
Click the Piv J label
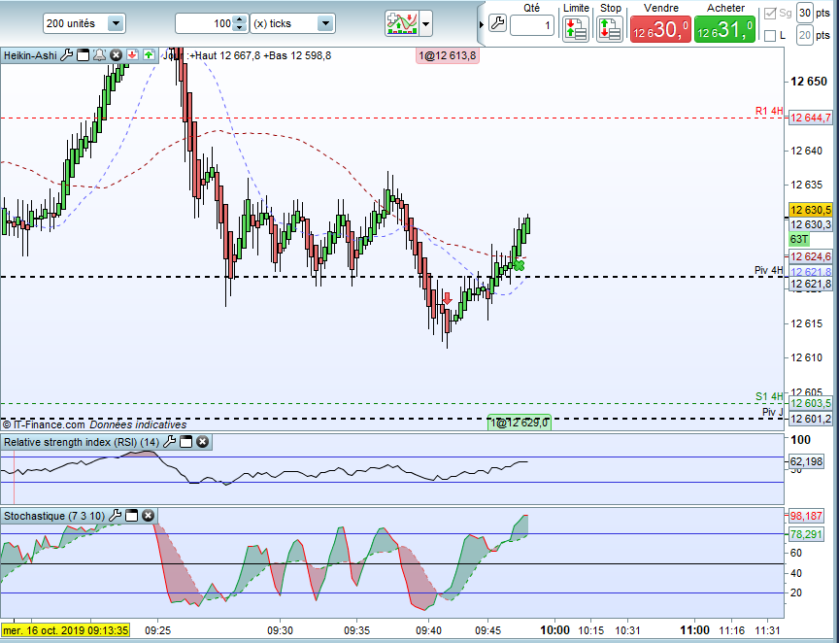(773, 412)
